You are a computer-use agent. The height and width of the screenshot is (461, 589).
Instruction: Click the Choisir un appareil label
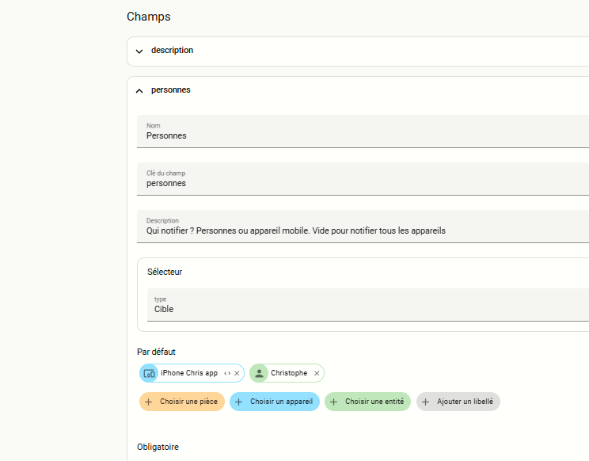coord(281,402)
